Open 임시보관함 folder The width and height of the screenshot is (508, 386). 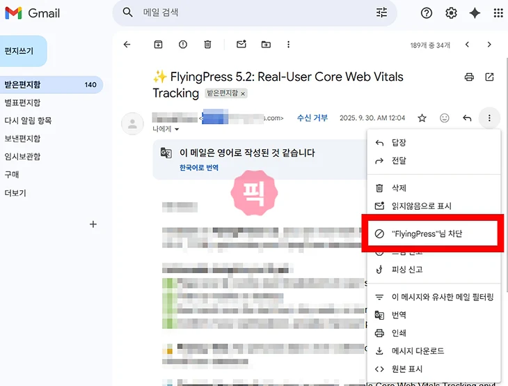[x=22, y=157]
